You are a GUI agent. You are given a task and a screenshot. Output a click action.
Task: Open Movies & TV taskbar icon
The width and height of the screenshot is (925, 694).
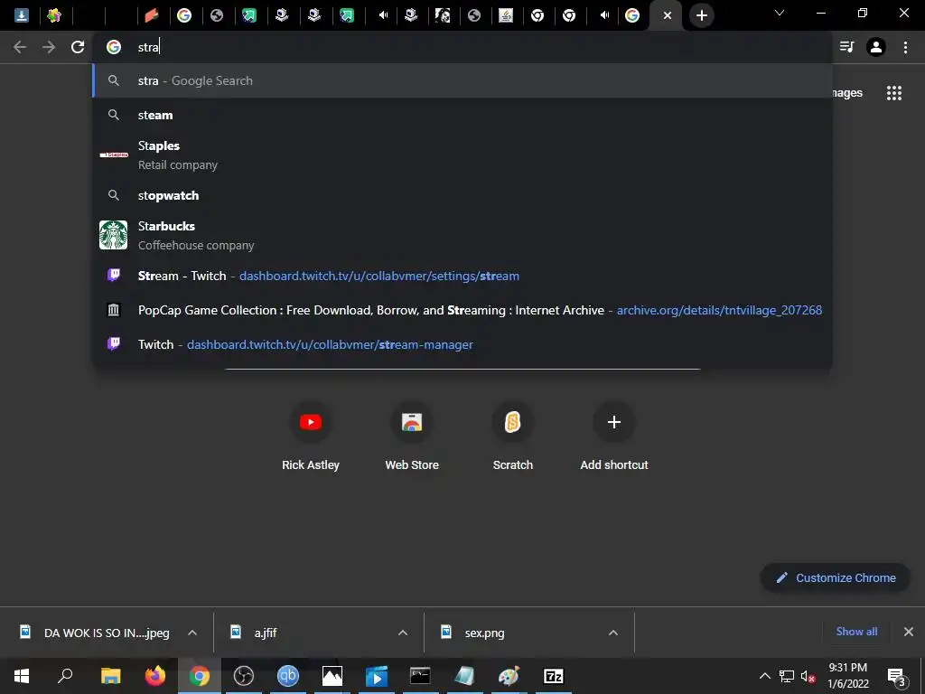(377, 676)
